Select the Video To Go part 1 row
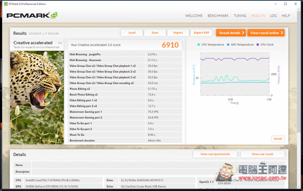303x191 pixels. pyautogui.click(x=125, y=123)
